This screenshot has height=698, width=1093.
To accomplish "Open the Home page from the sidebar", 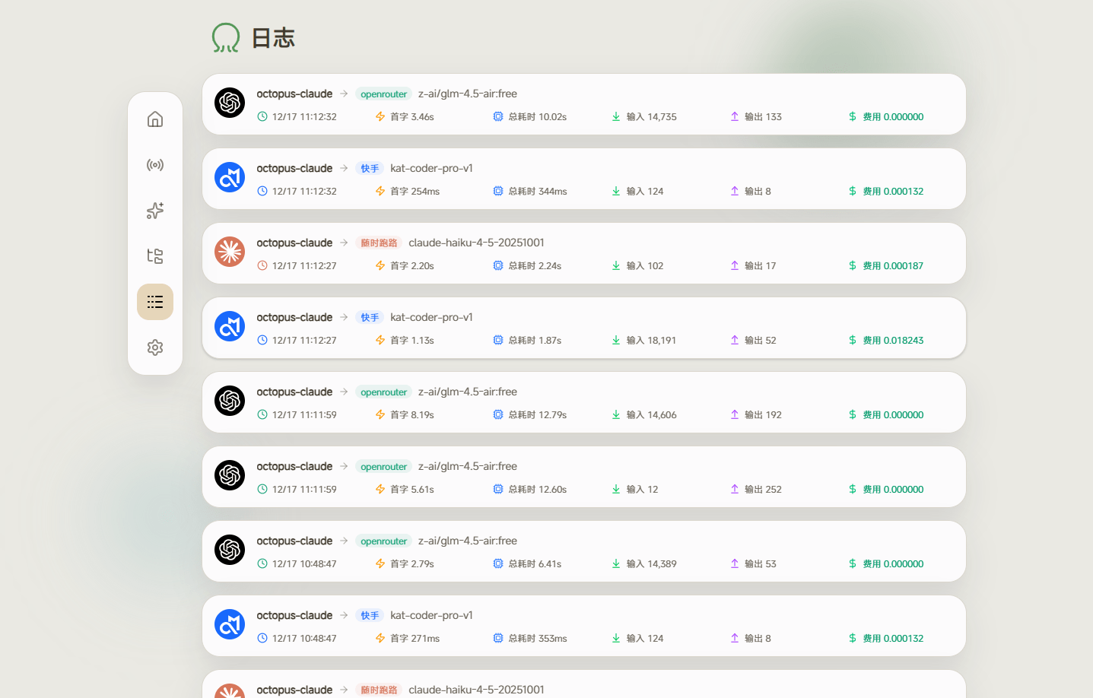I will point(155,119).
